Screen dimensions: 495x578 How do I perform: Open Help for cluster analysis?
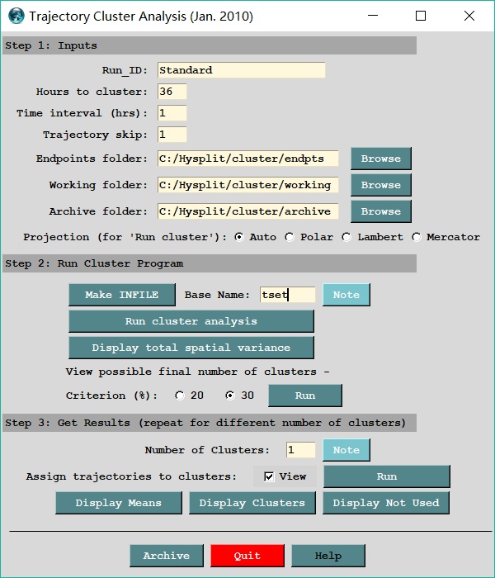[328, 556]
